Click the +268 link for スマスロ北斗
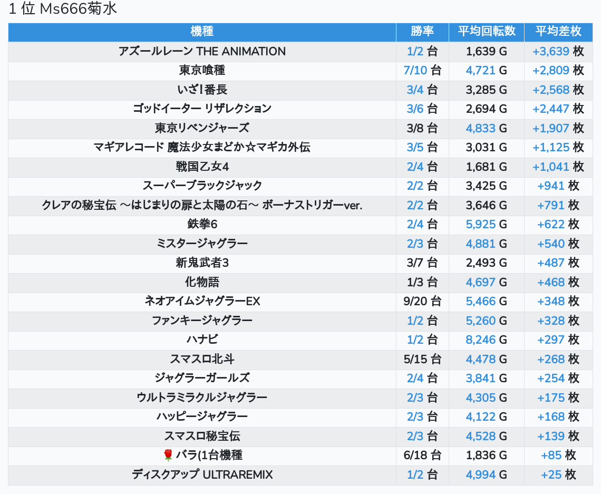This screenshot has width=601, height=494. coord(551,359)
